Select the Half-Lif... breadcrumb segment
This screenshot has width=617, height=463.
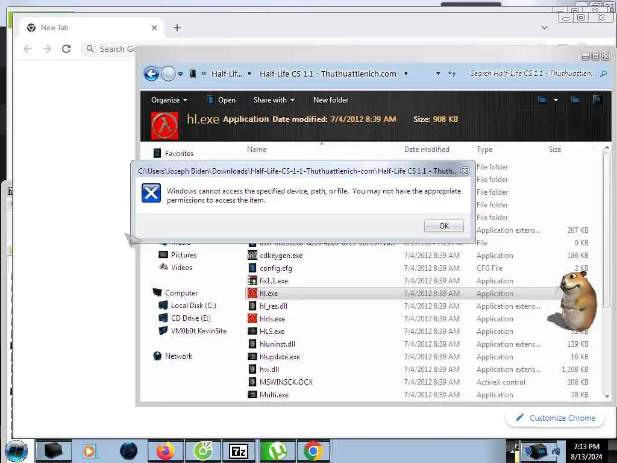(227, 74)
